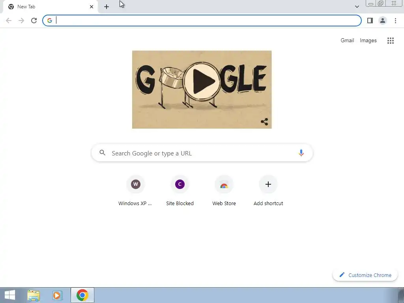
Task: Click the Google icon in address bar
Action: [x=49, y=21]
